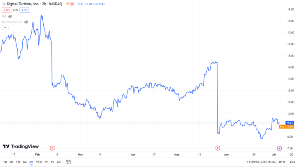Open the RTH session menu

click(x=282, y=162)
